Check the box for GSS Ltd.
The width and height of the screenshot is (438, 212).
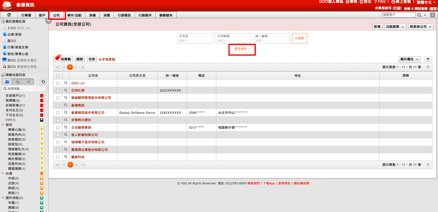58,83
